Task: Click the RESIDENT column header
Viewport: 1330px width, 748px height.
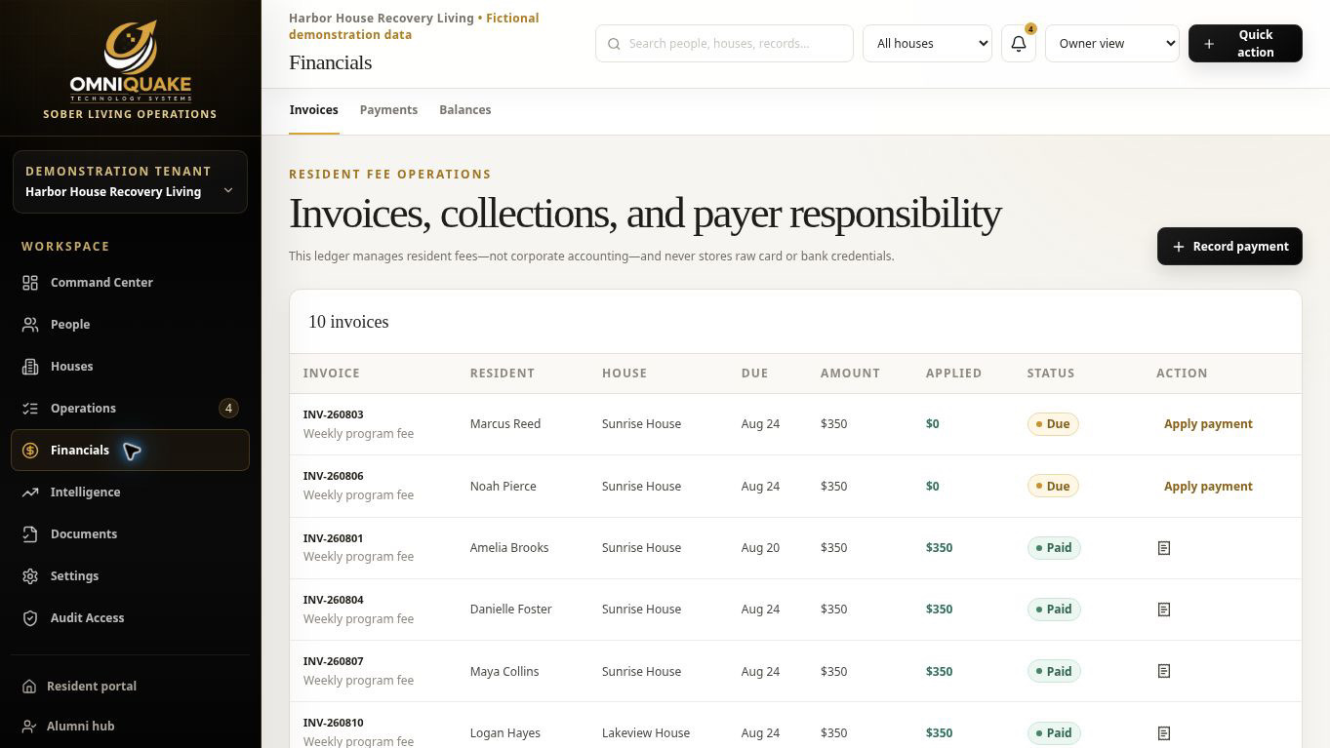Action: click(502, 374)
